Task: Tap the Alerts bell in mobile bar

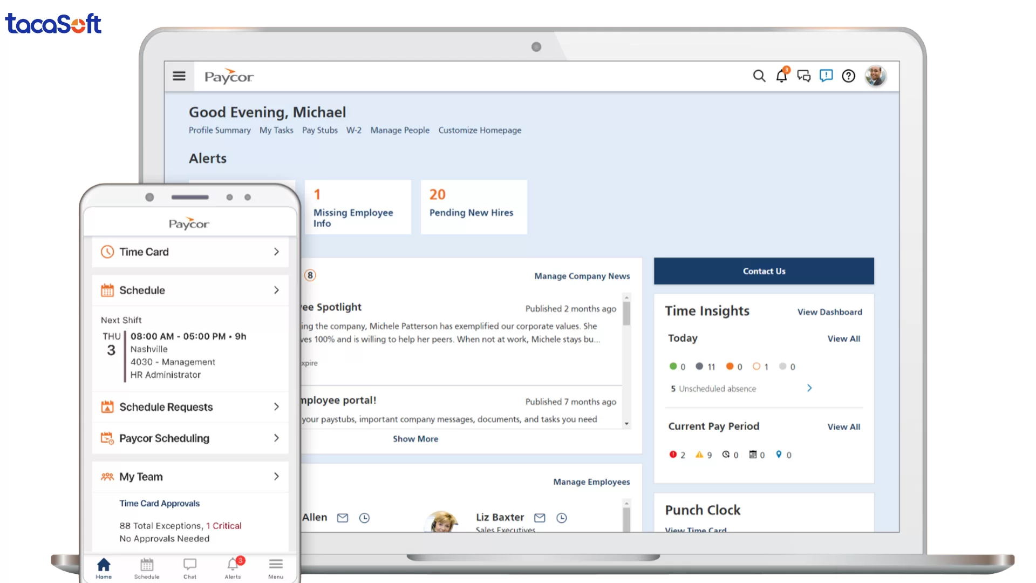Action: (233, 567)
